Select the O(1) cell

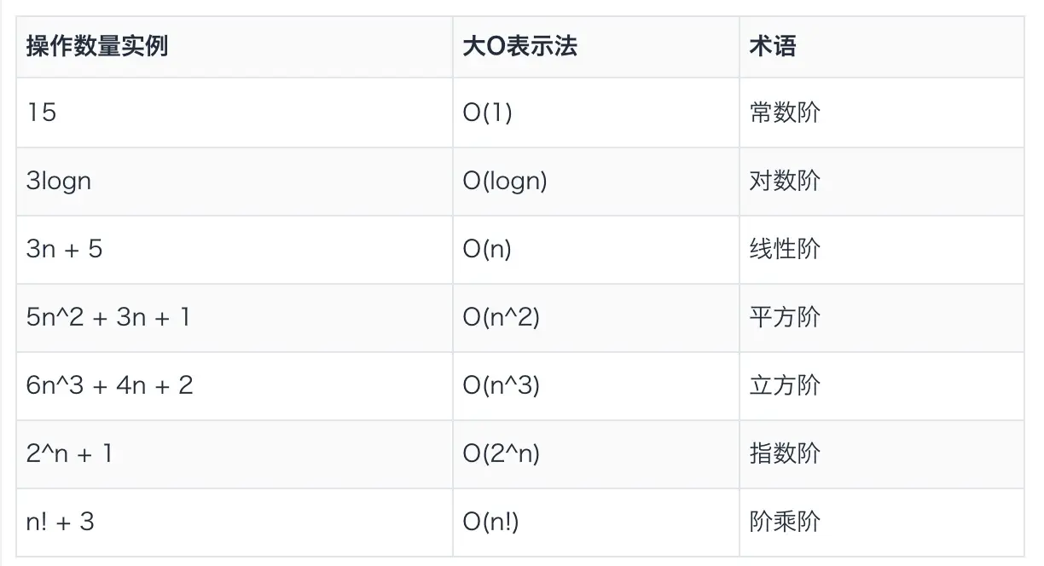pyautogui.click(x=596, y=113)
